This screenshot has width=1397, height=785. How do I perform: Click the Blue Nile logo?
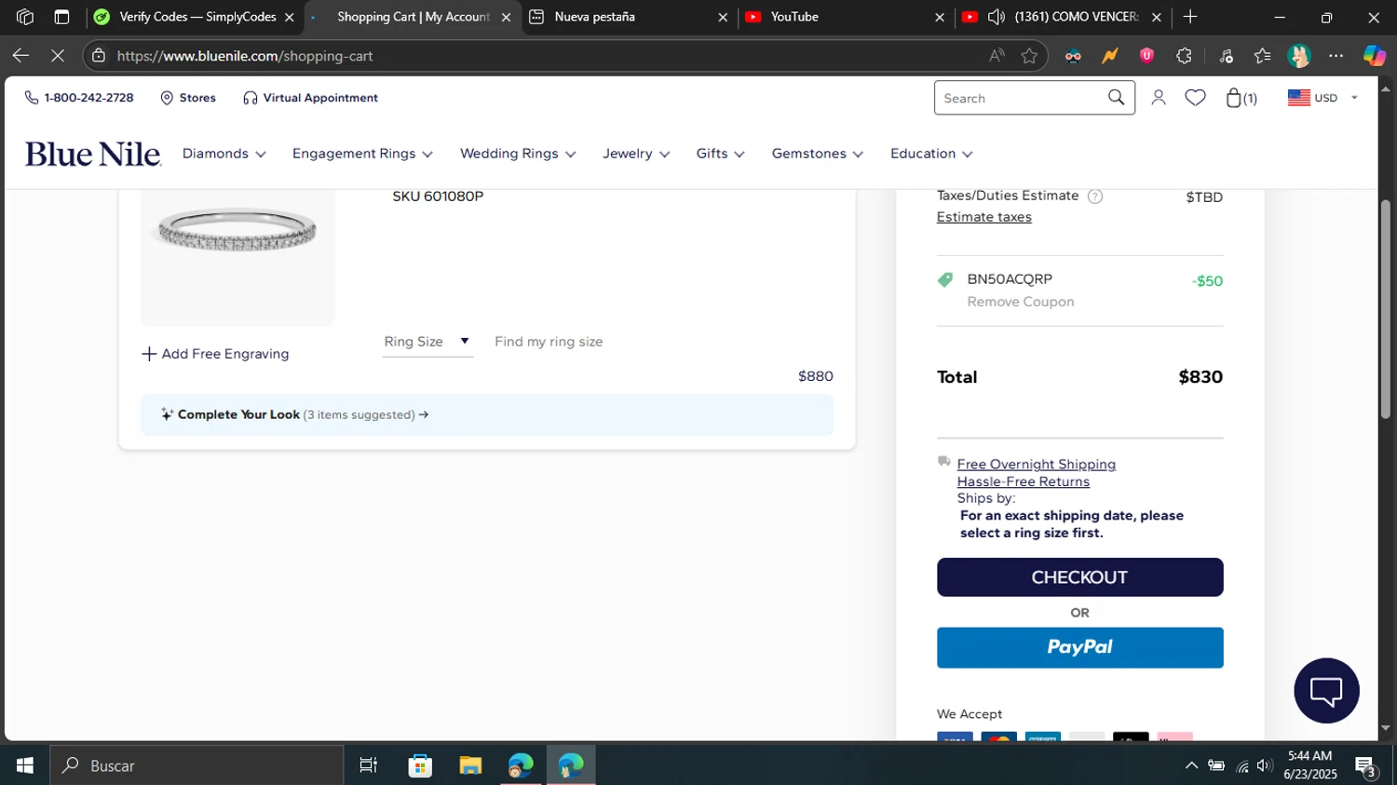93,154
